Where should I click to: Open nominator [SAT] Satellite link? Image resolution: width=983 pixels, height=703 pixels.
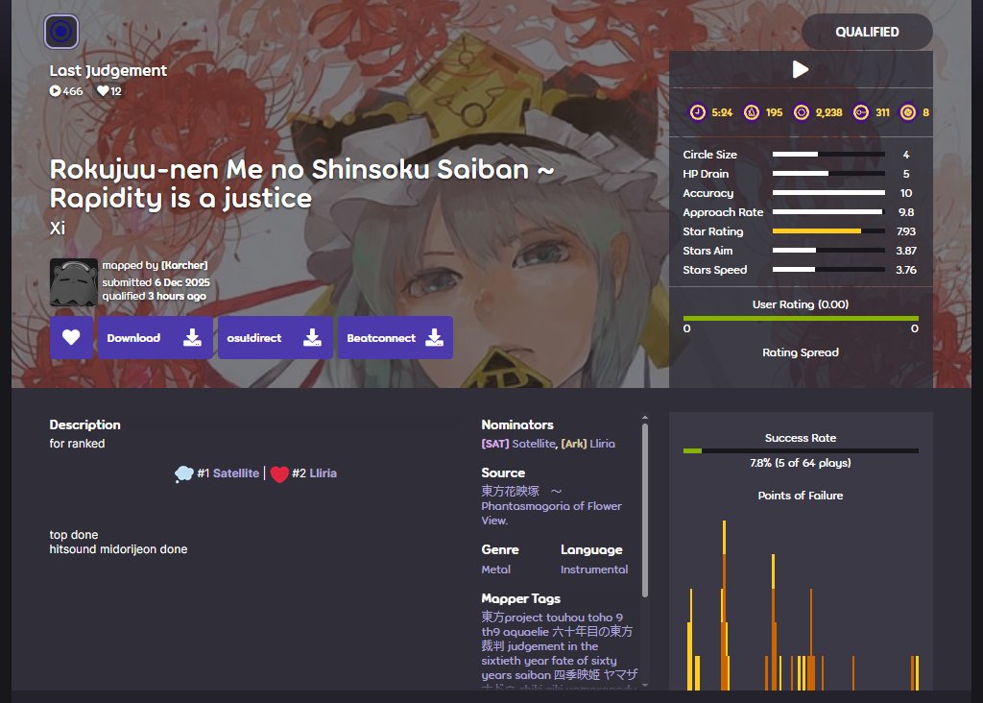tap(518, 444)
